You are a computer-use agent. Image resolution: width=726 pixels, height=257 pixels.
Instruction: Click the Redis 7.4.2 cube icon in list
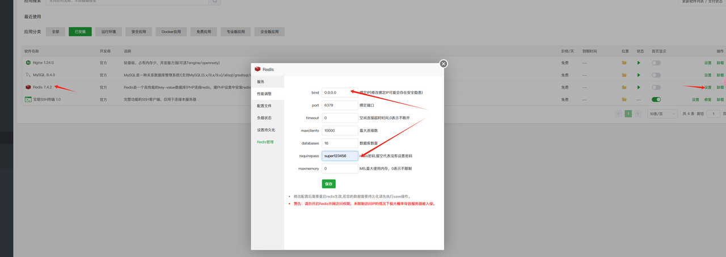(x=28, y=87)
